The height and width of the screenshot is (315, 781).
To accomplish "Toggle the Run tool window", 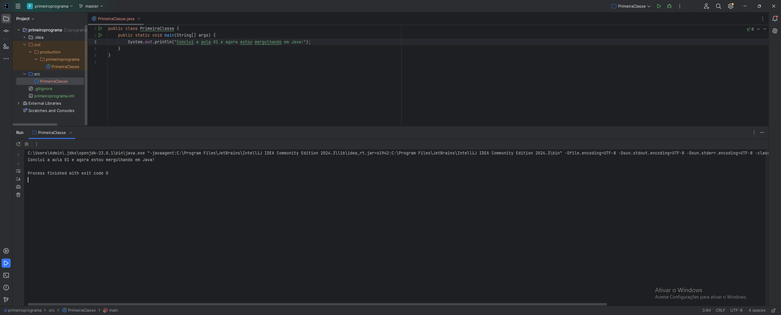I will pyautogui.click(x=6, y=263).
